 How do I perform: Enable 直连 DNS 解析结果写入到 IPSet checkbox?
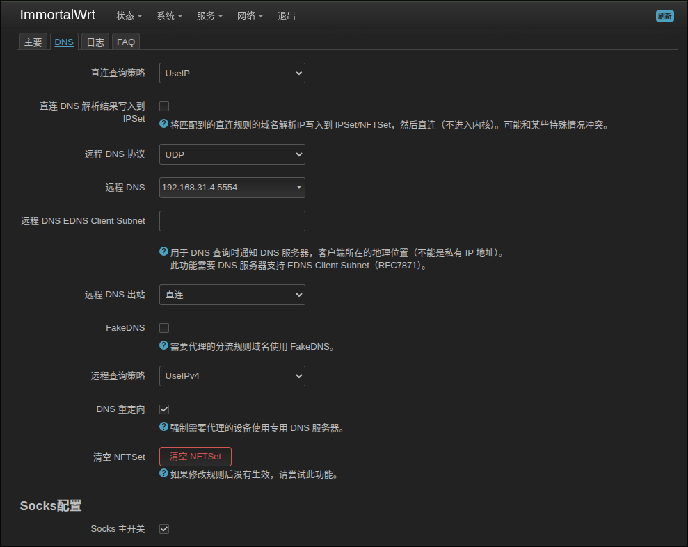(164, 106)
